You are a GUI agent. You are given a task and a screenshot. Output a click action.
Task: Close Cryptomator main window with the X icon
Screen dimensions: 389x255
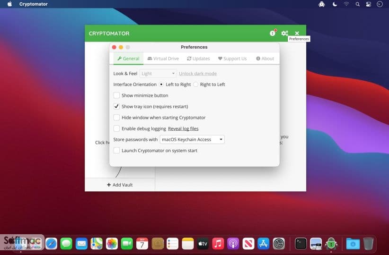coord(297,33)
